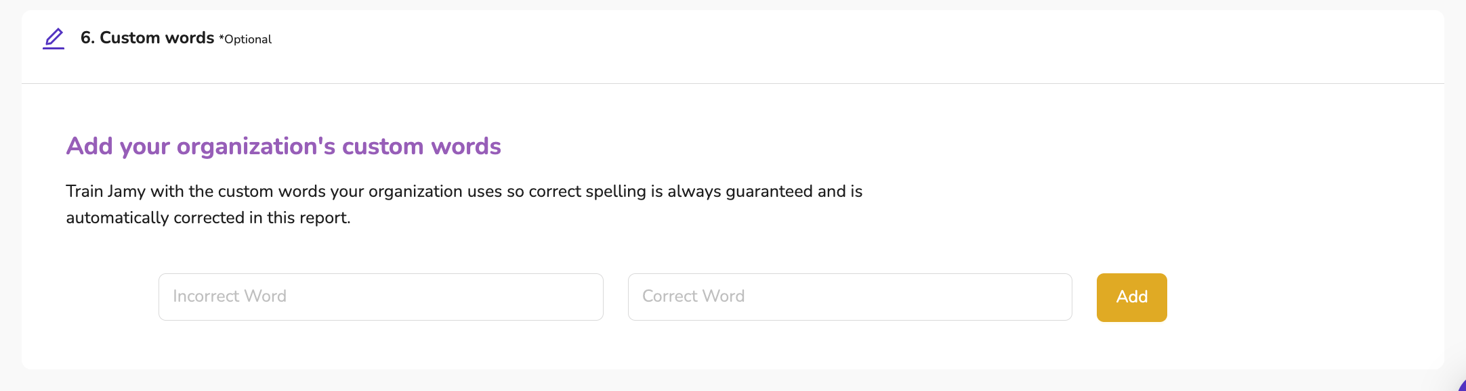
Task: Select the '6. Custom words' section title
Action: coord(147,38)
